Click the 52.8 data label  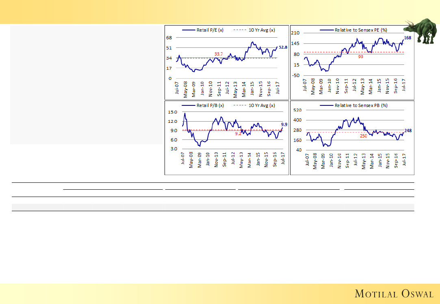point(283,47)
